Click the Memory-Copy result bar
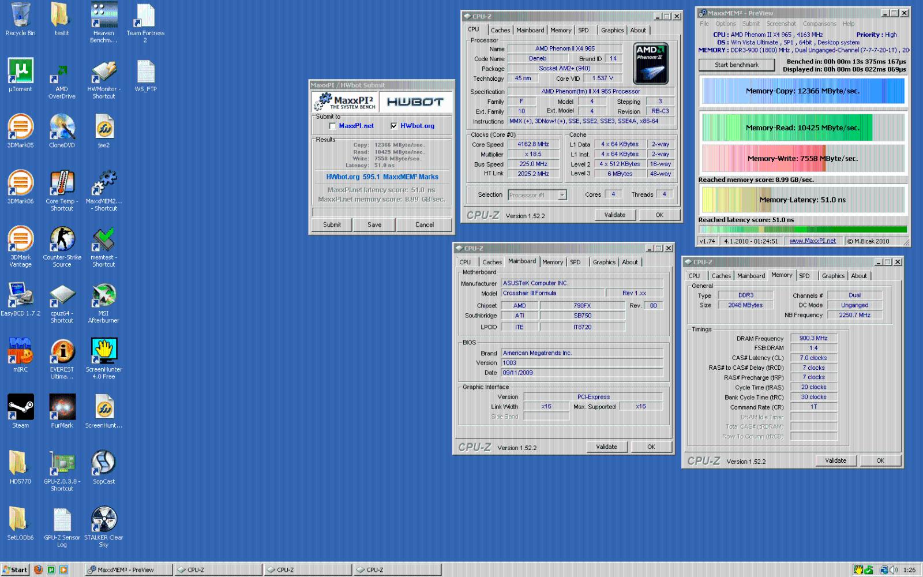Viewport: 923px width, 577px height. (x=802, y=91)
